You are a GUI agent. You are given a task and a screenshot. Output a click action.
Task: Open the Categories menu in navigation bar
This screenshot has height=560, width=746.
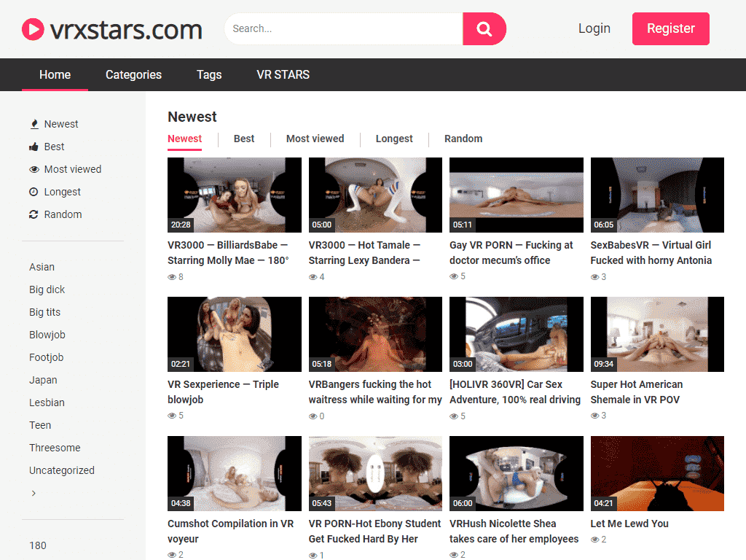pos(133,74)
